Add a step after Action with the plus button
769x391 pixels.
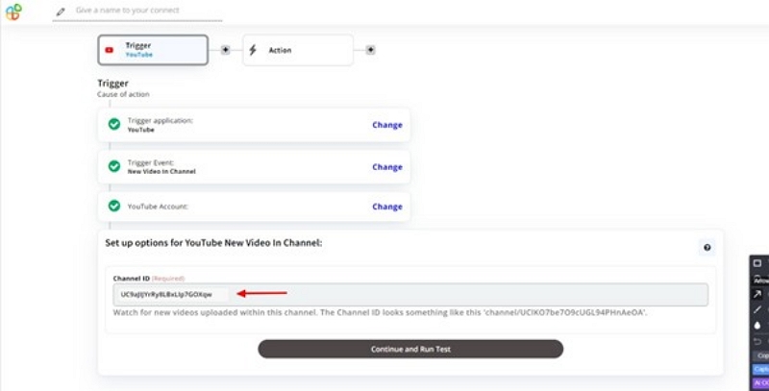click(x=370, y=50)
